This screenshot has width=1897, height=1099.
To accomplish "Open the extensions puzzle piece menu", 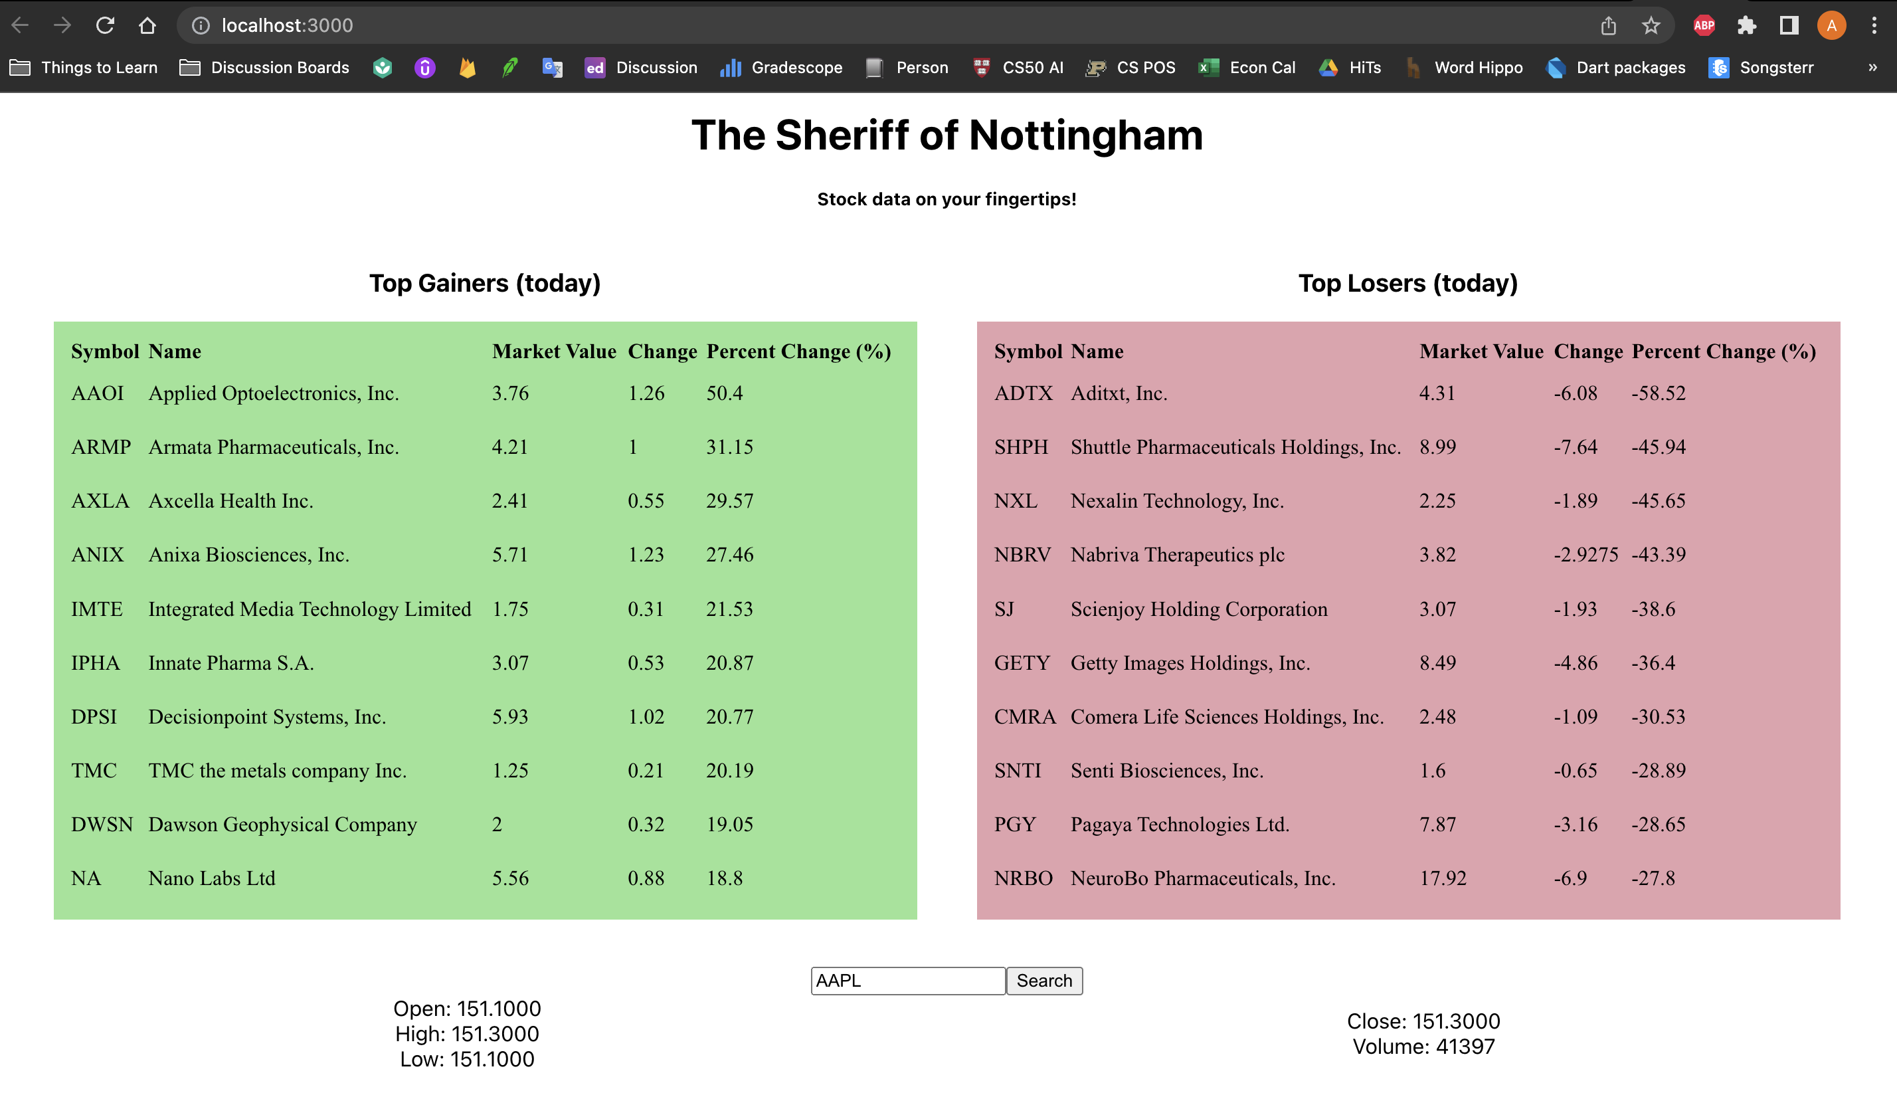I will (1746, 26).
